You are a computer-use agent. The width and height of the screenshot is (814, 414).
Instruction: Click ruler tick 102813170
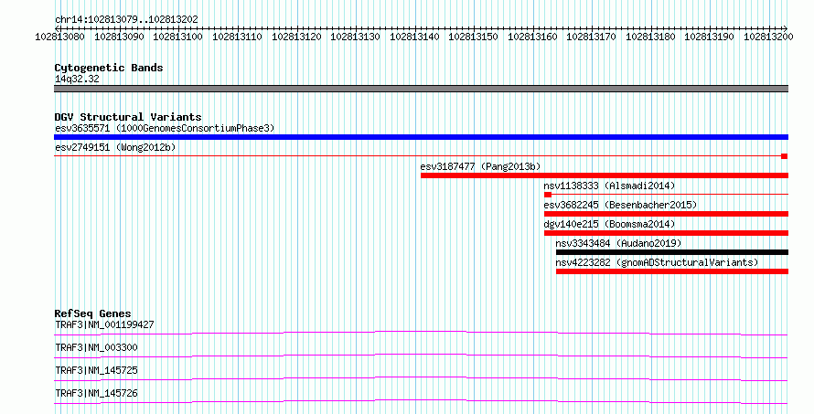point(591,37)
